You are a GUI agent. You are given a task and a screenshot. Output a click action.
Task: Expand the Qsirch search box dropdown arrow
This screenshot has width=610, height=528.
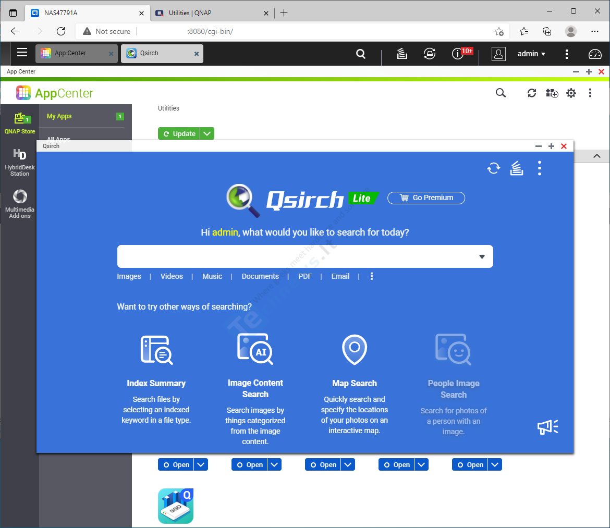pos(482,256)
